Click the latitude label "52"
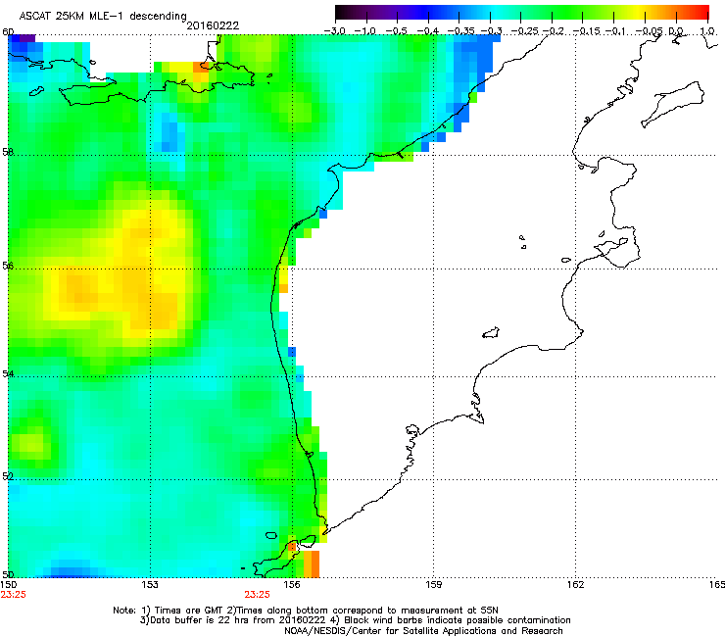The image size is (725, 637). 8,476
